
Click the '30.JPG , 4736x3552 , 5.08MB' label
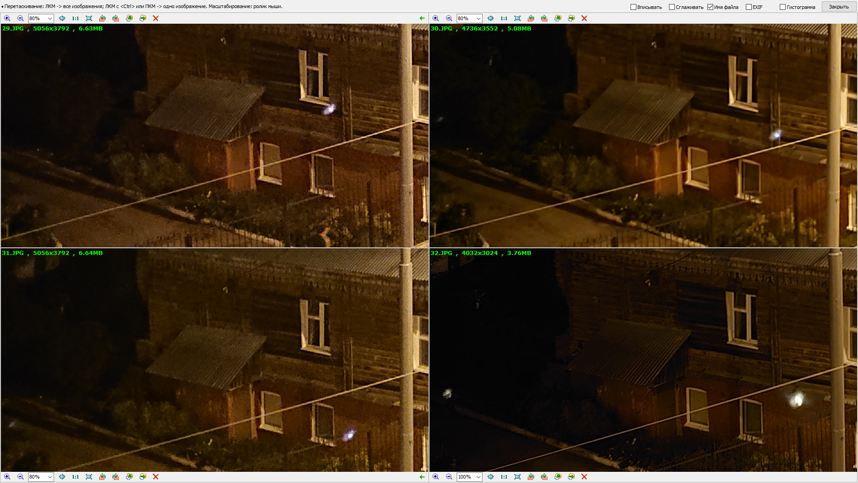(481, 28)
